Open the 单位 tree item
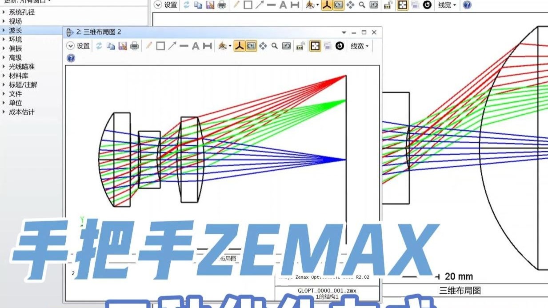548x308 pixels. [x=15, y=103]
